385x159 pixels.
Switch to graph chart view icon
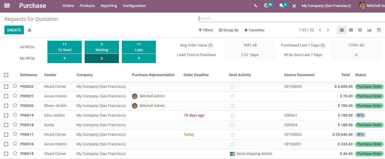369,30
